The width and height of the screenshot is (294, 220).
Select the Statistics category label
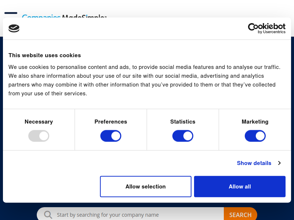coord(183,122)
